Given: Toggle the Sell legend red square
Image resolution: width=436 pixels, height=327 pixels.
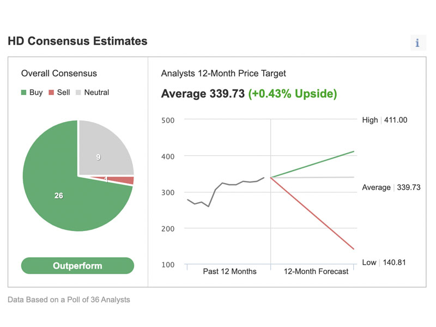Looking at the screenshot, I should click(x=51, y=92).
